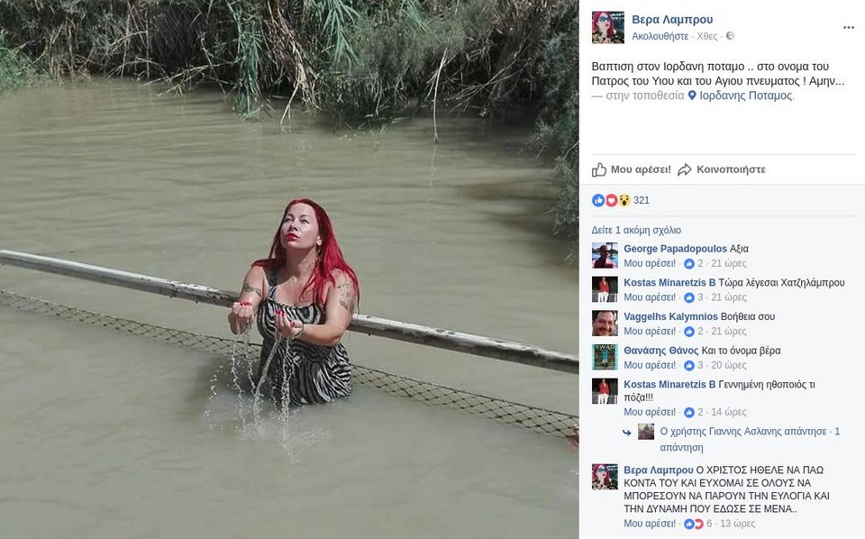
Task: Open the post options three-dot menu
Action: [848, 28]
